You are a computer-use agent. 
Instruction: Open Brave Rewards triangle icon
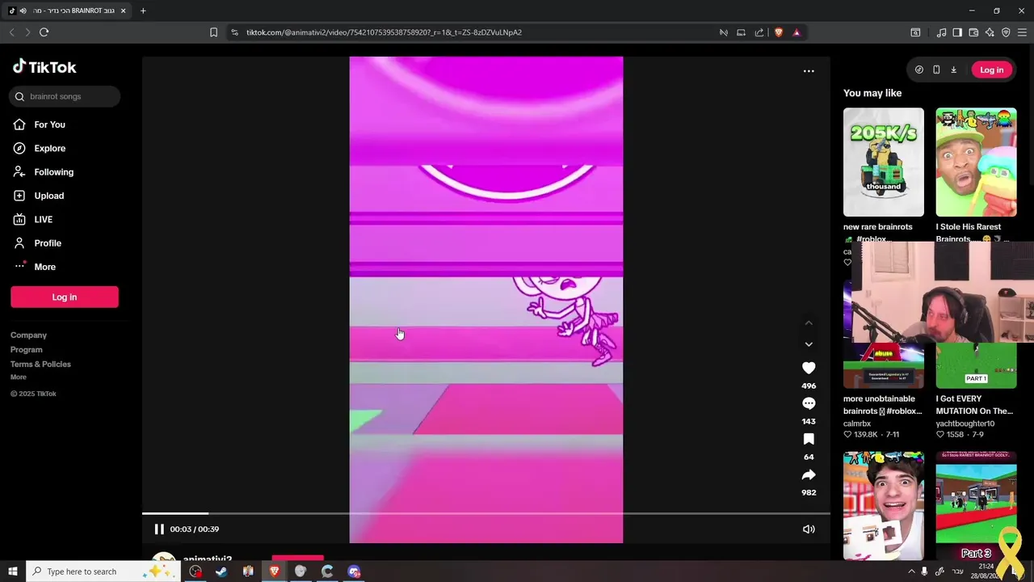pyautogui.click(x=797, y=32)
